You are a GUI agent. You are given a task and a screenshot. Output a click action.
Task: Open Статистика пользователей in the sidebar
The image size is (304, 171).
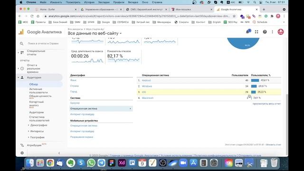coord(39,119)
